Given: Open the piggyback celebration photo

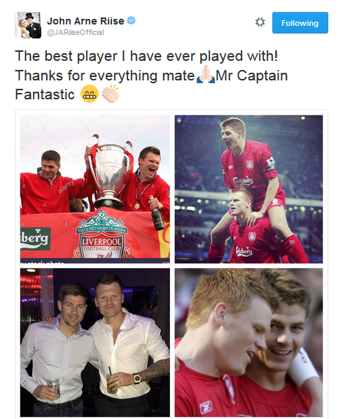Looking at the screenshot, I should coord(248,189).
